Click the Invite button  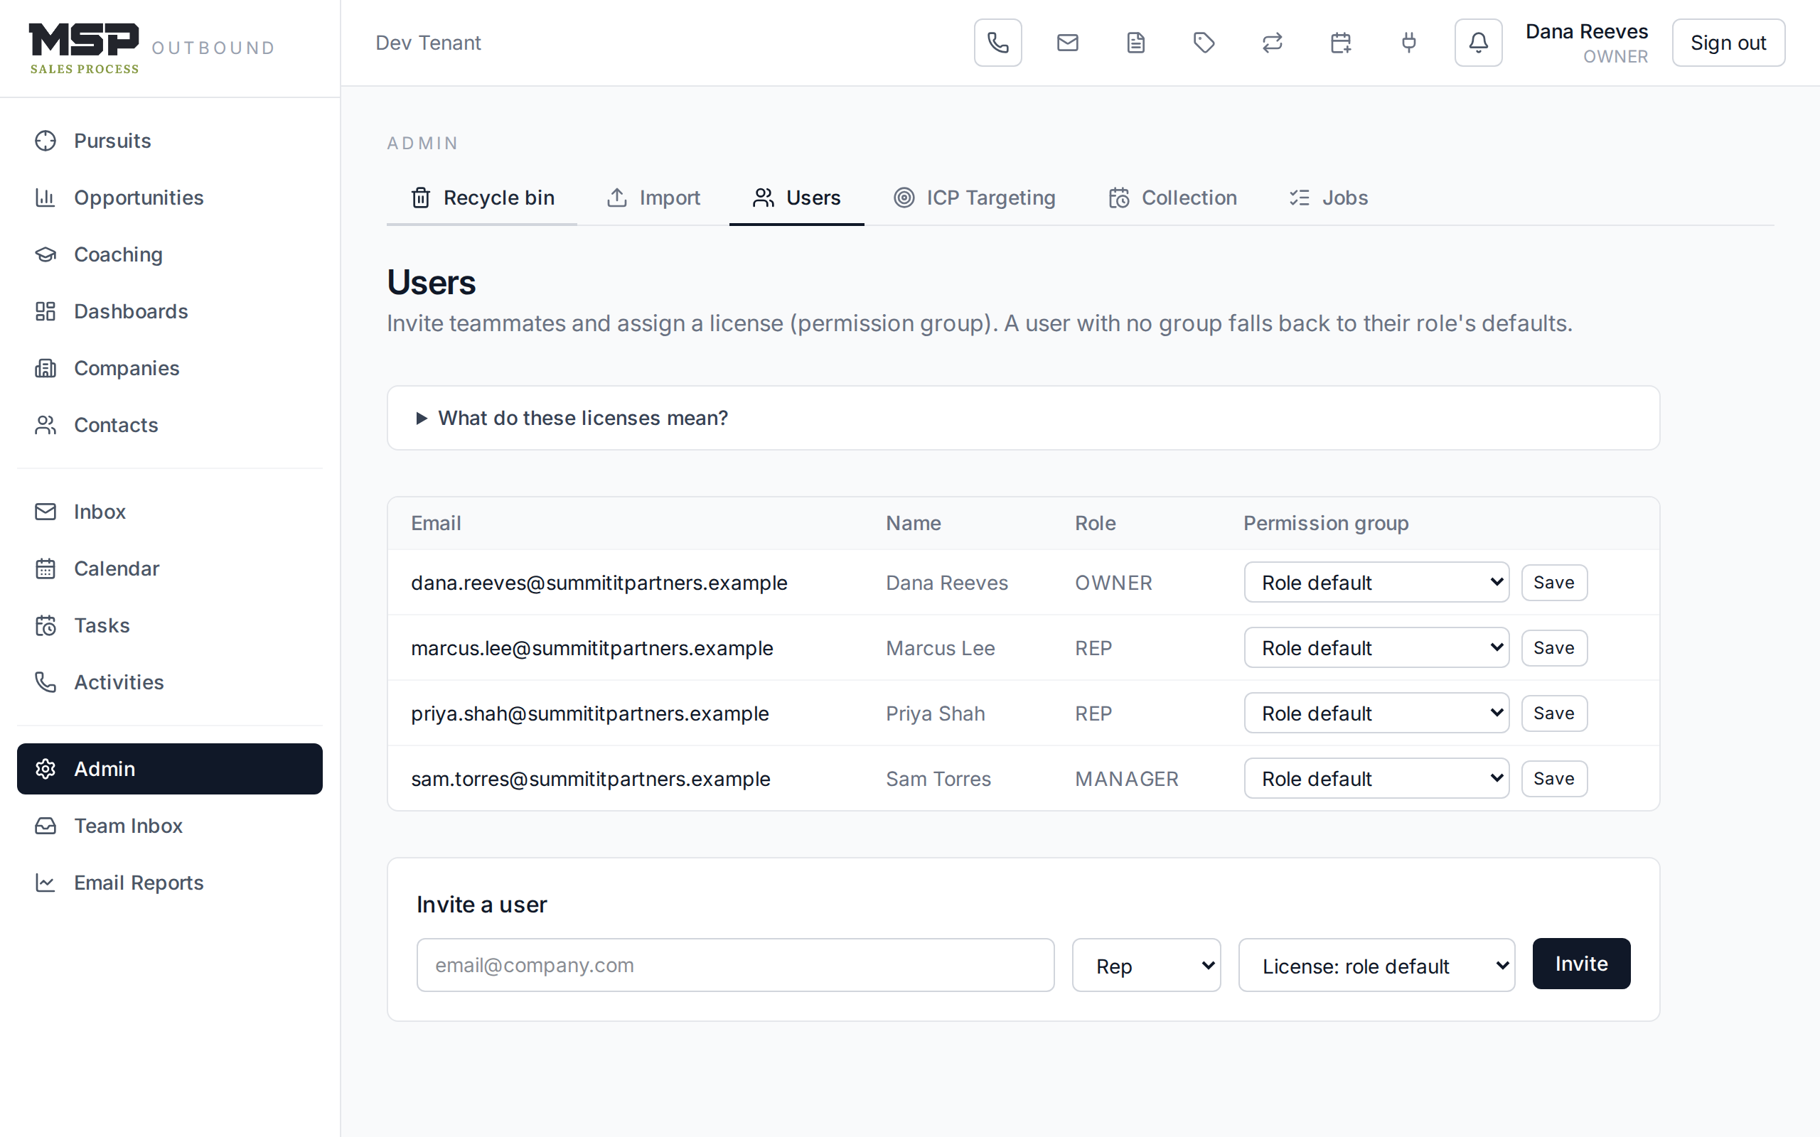click(x=1581, y=964)
